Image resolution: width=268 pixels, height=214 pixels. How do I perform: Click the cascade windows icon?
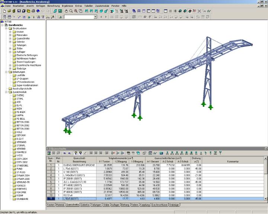point(134,11)
